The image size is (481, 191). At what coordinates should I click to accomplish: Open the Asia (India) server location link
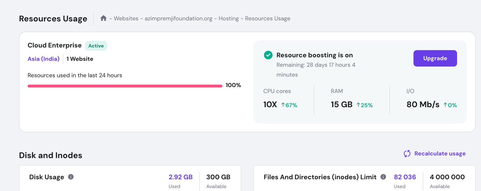(44, 59)
